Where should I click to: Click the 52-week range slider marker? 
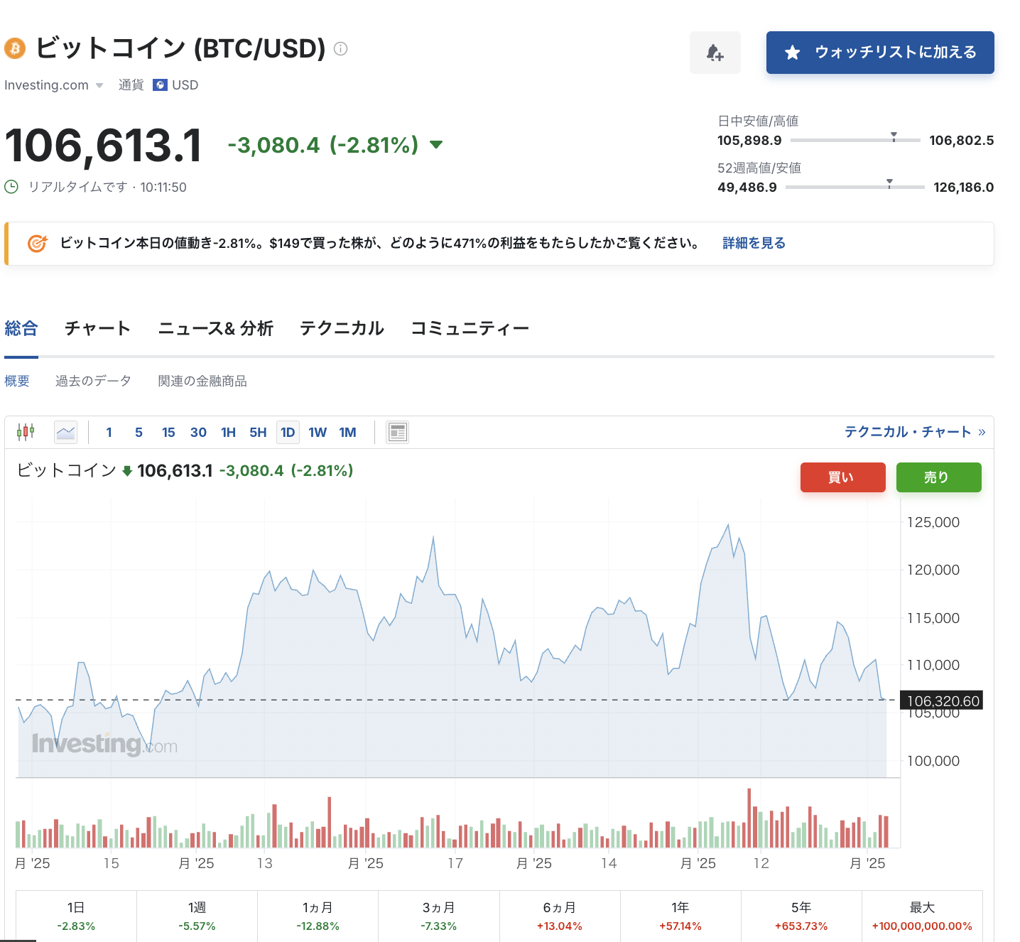889,184
